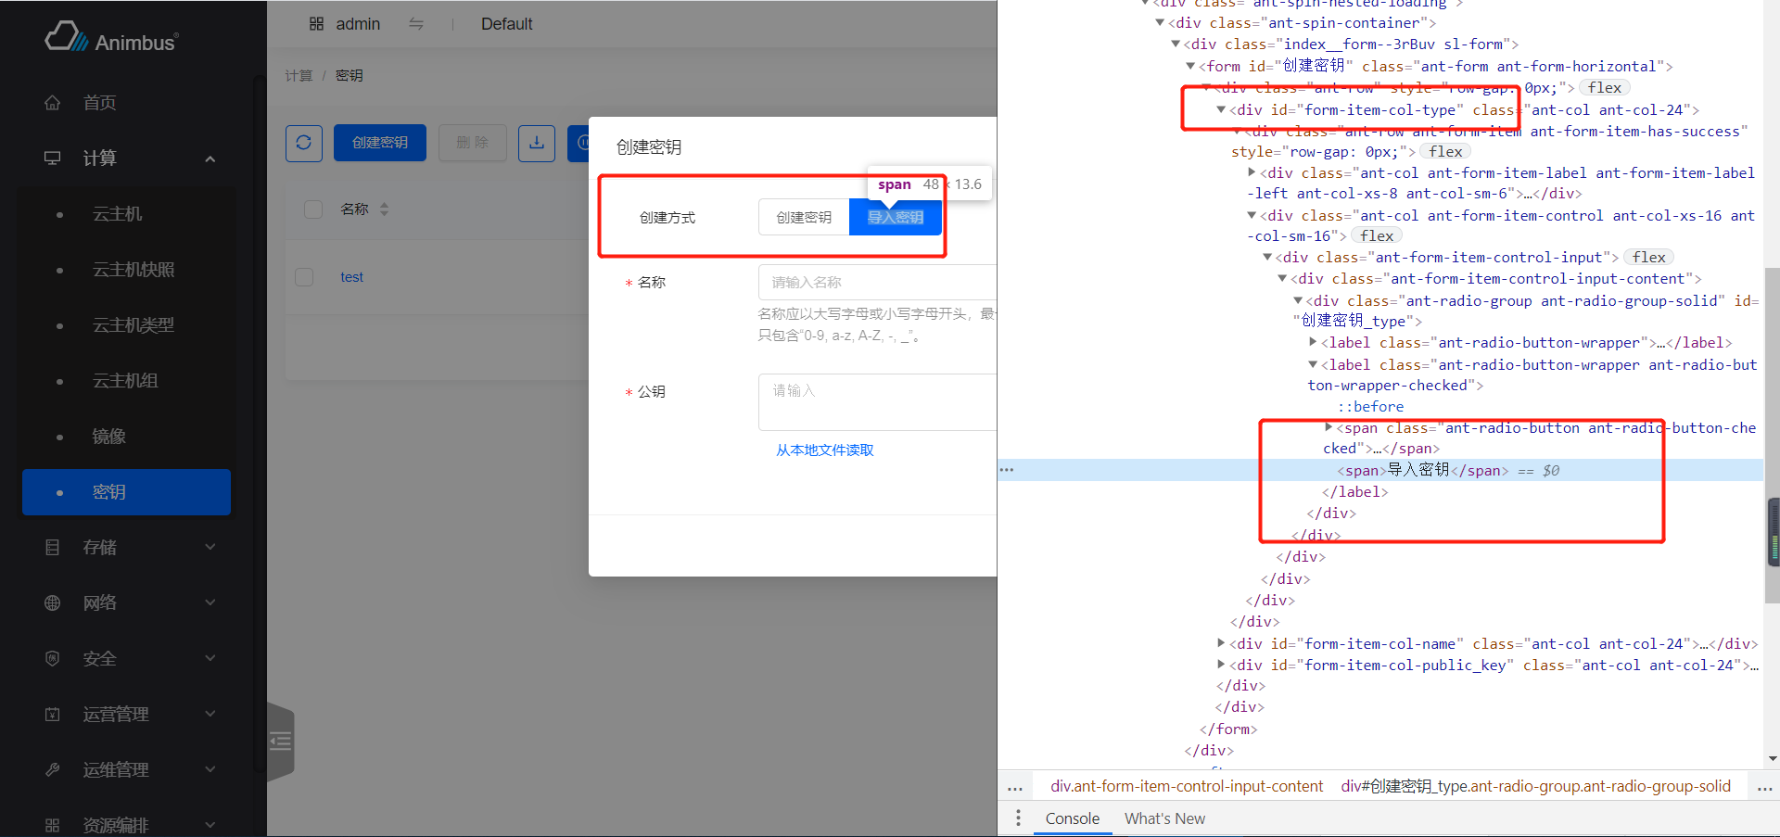Screen dimensions: 1780x837
Task: Click the DevTools three-dot menu beside Console
Action: pyautogui.click(x=1018, y=818)
